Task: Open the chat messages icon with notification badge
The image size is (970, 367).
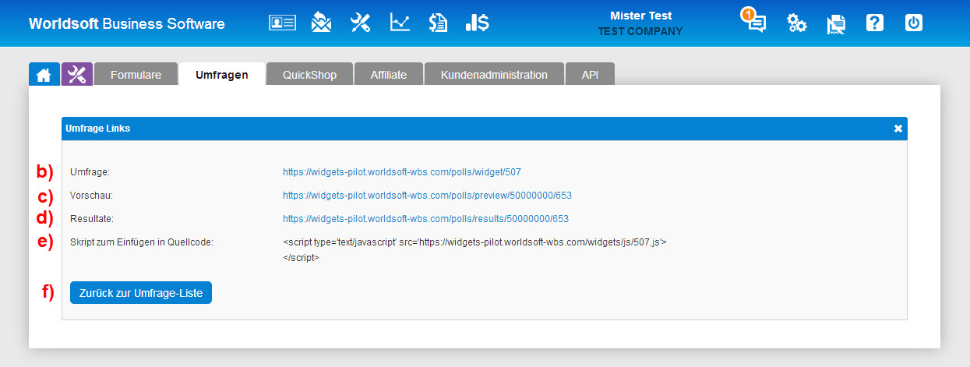Action: tap(753, 21)
